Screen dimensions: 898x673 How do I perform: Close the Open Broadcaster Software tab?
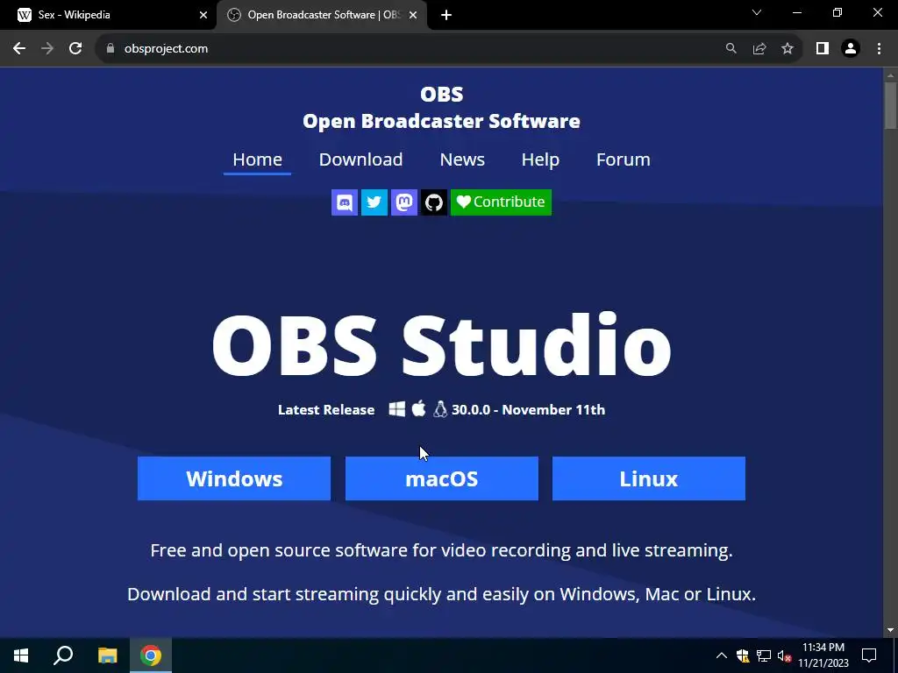click(413, 15)
